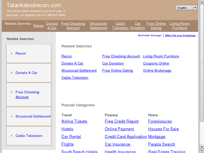Open Airline Tickets under Travel
The width and height of the screenshot is (204, 153).
pos(74,121)
